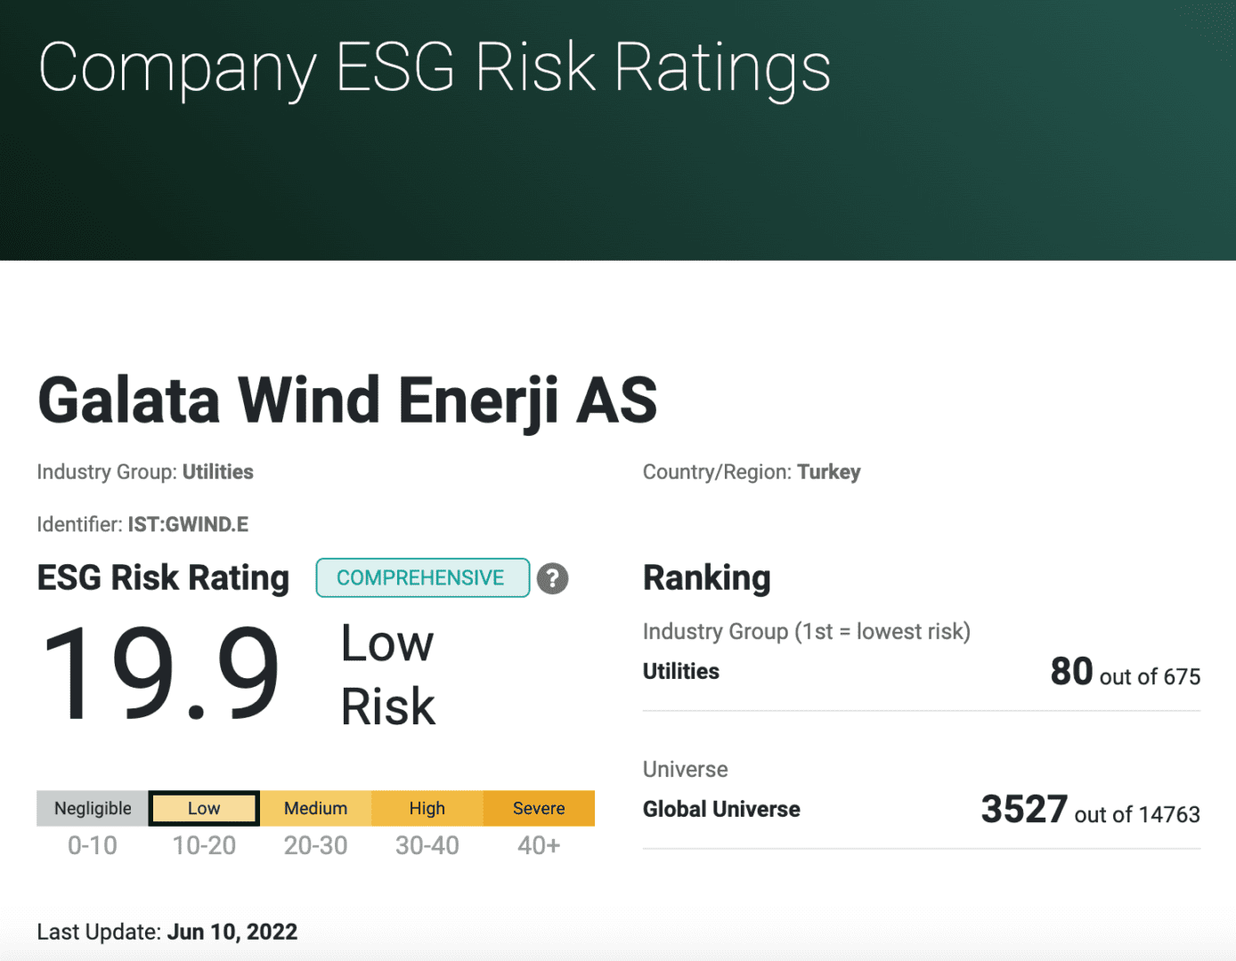Screen dimensions: 1236x961
Task: Click the Jun 10, 2022 update date
Action: tap(232, 932)
